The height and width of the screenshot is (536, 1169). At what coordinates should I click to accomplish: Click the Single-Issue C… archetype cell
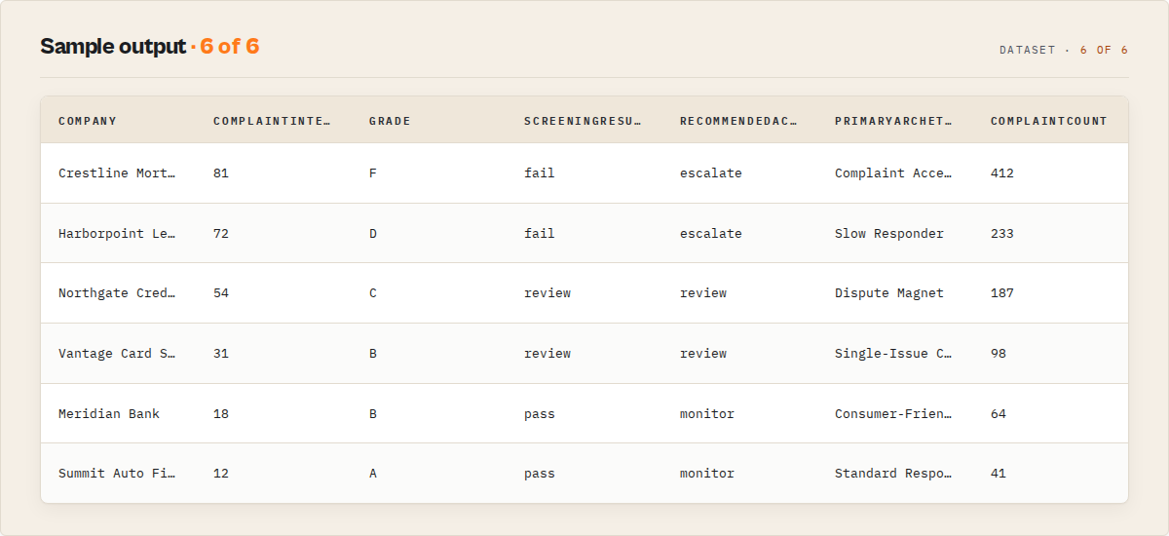pos(893,354)
